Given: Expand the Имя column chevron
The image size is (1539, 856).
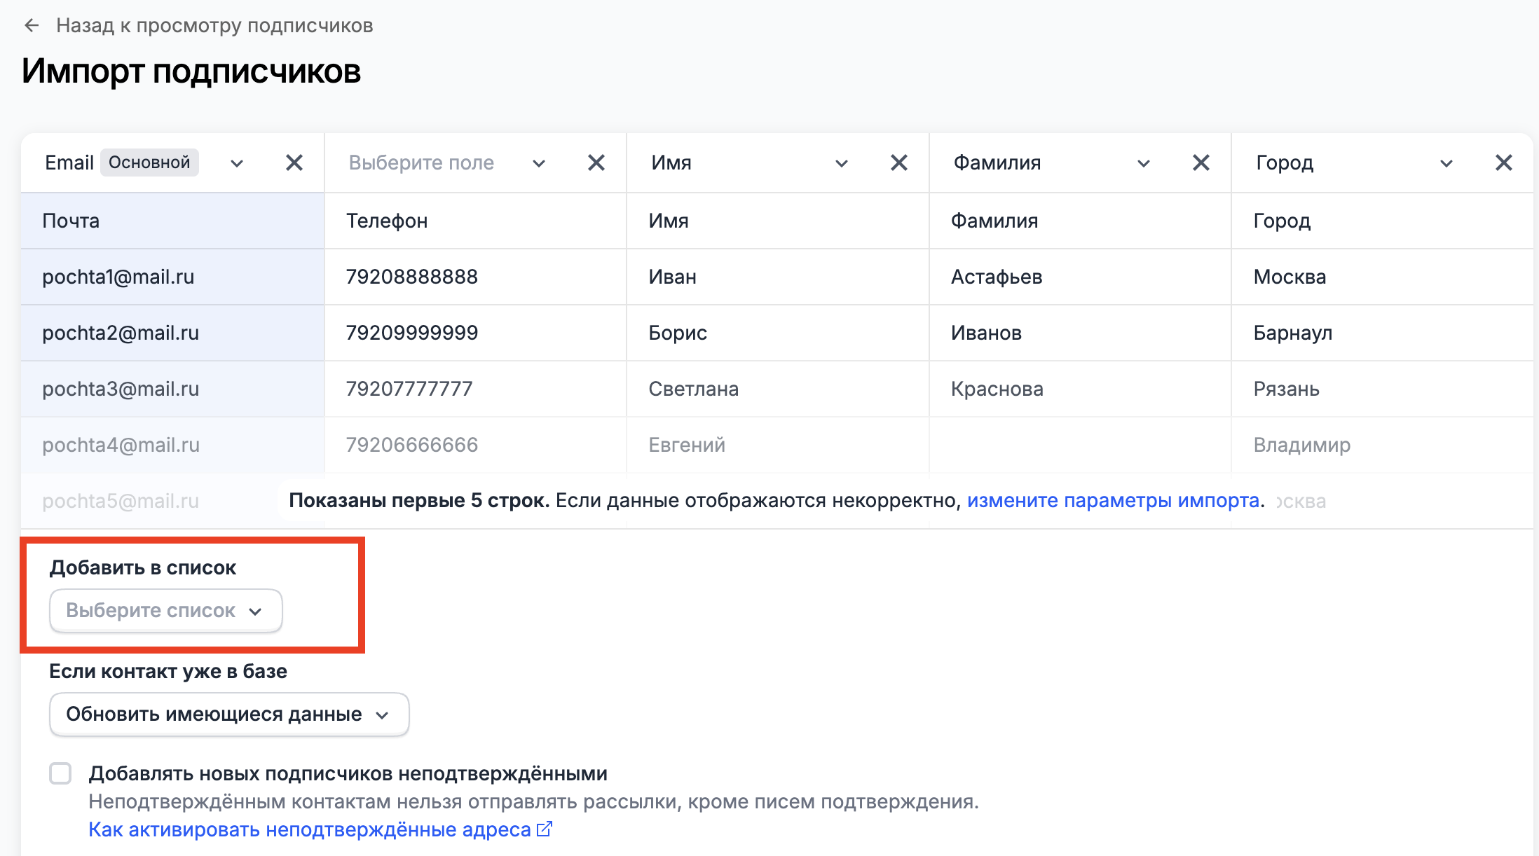Looking at the screenshot, I should (842, 163).
